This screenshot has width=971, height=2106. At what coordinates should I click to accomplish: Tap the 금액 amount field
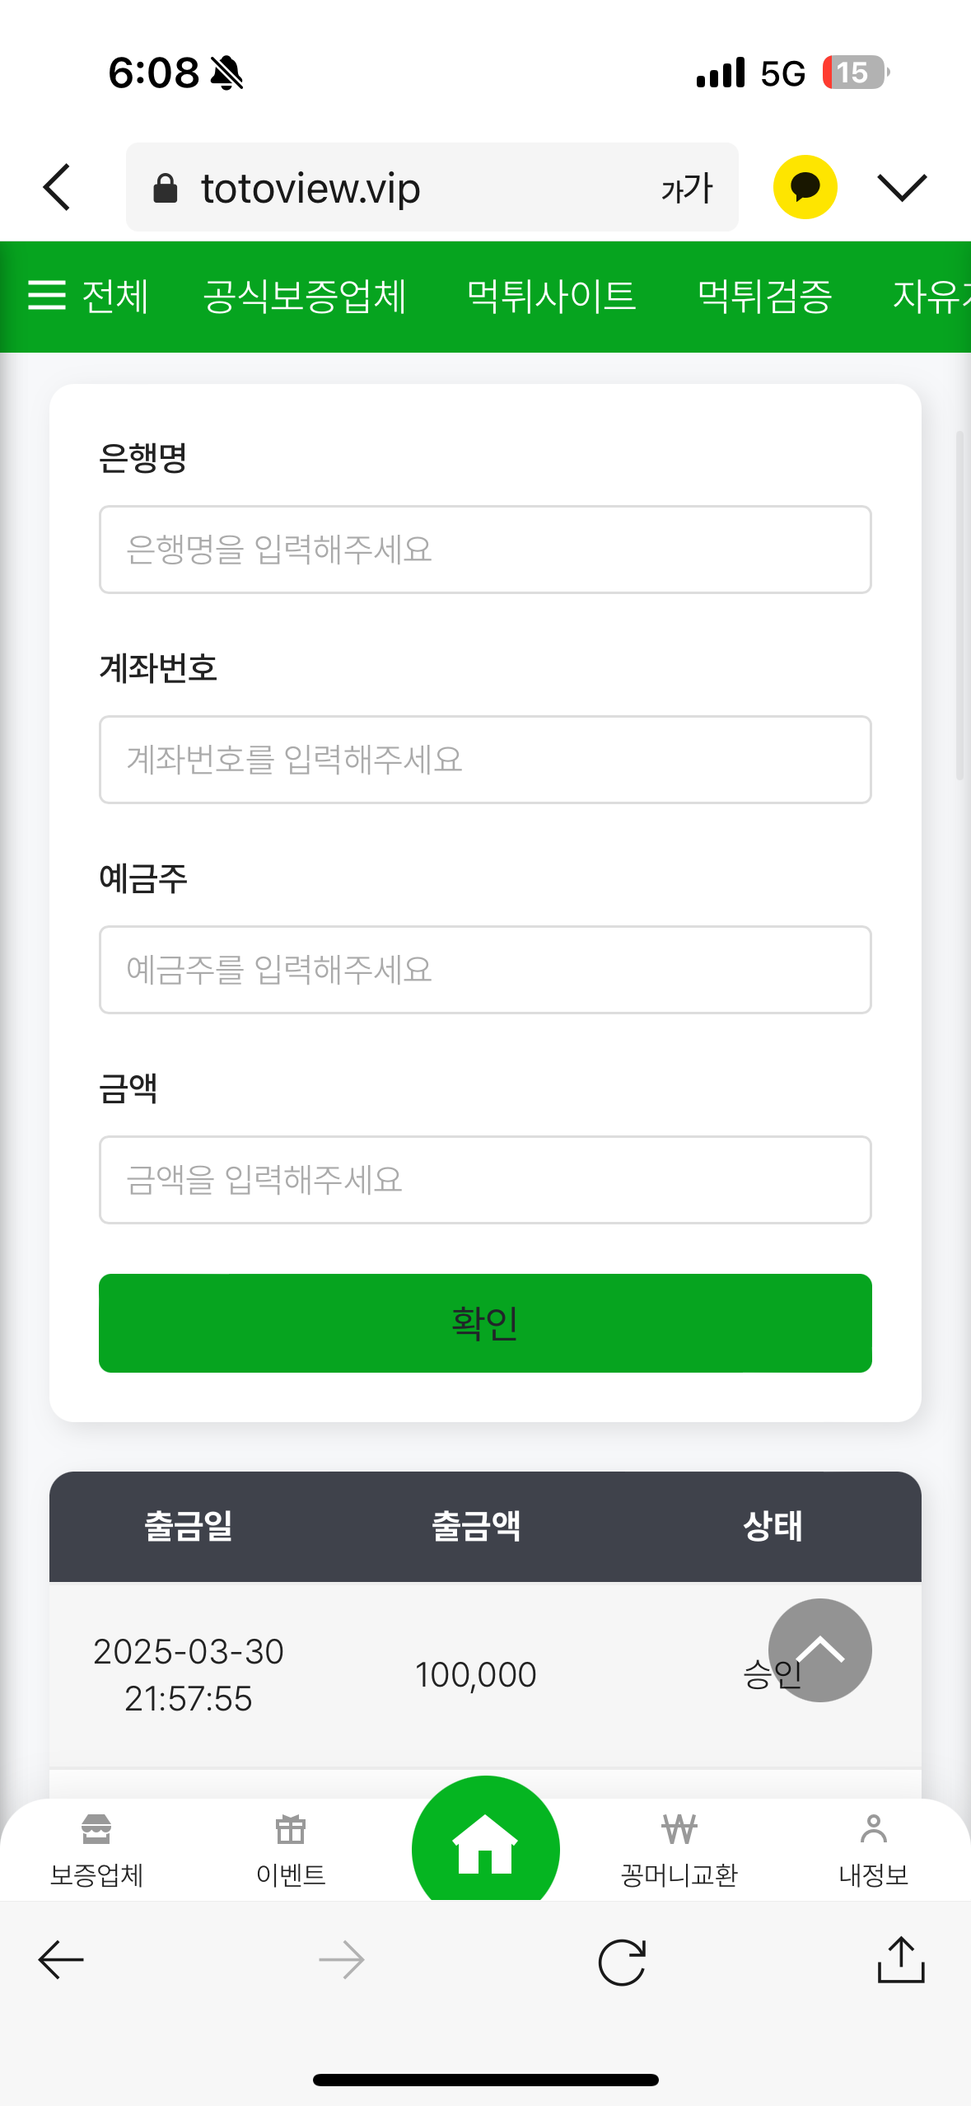[x=485, y=1180]
